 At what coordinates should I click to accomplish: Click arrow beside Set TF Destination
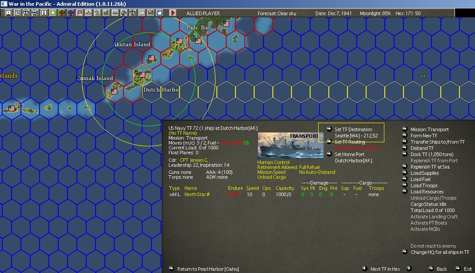click(x=329, y=129)
